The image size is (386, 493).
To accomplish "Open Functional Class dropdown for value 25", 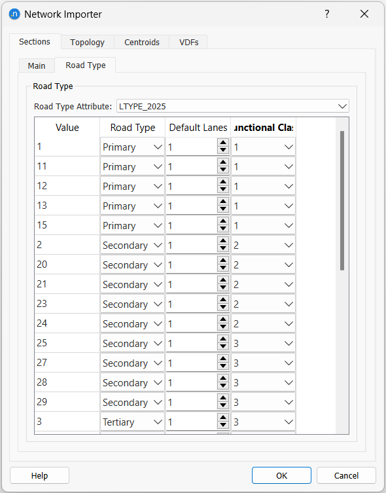I will (263, 343).
